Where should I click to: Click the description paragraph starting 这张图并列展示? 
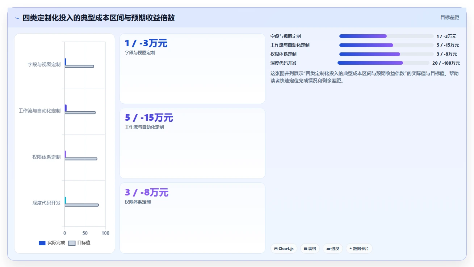tap(365, 77)
